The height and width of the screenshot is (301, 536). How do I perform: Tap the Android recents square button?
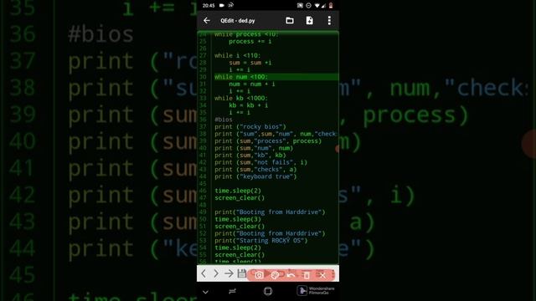tap(268, 291)
